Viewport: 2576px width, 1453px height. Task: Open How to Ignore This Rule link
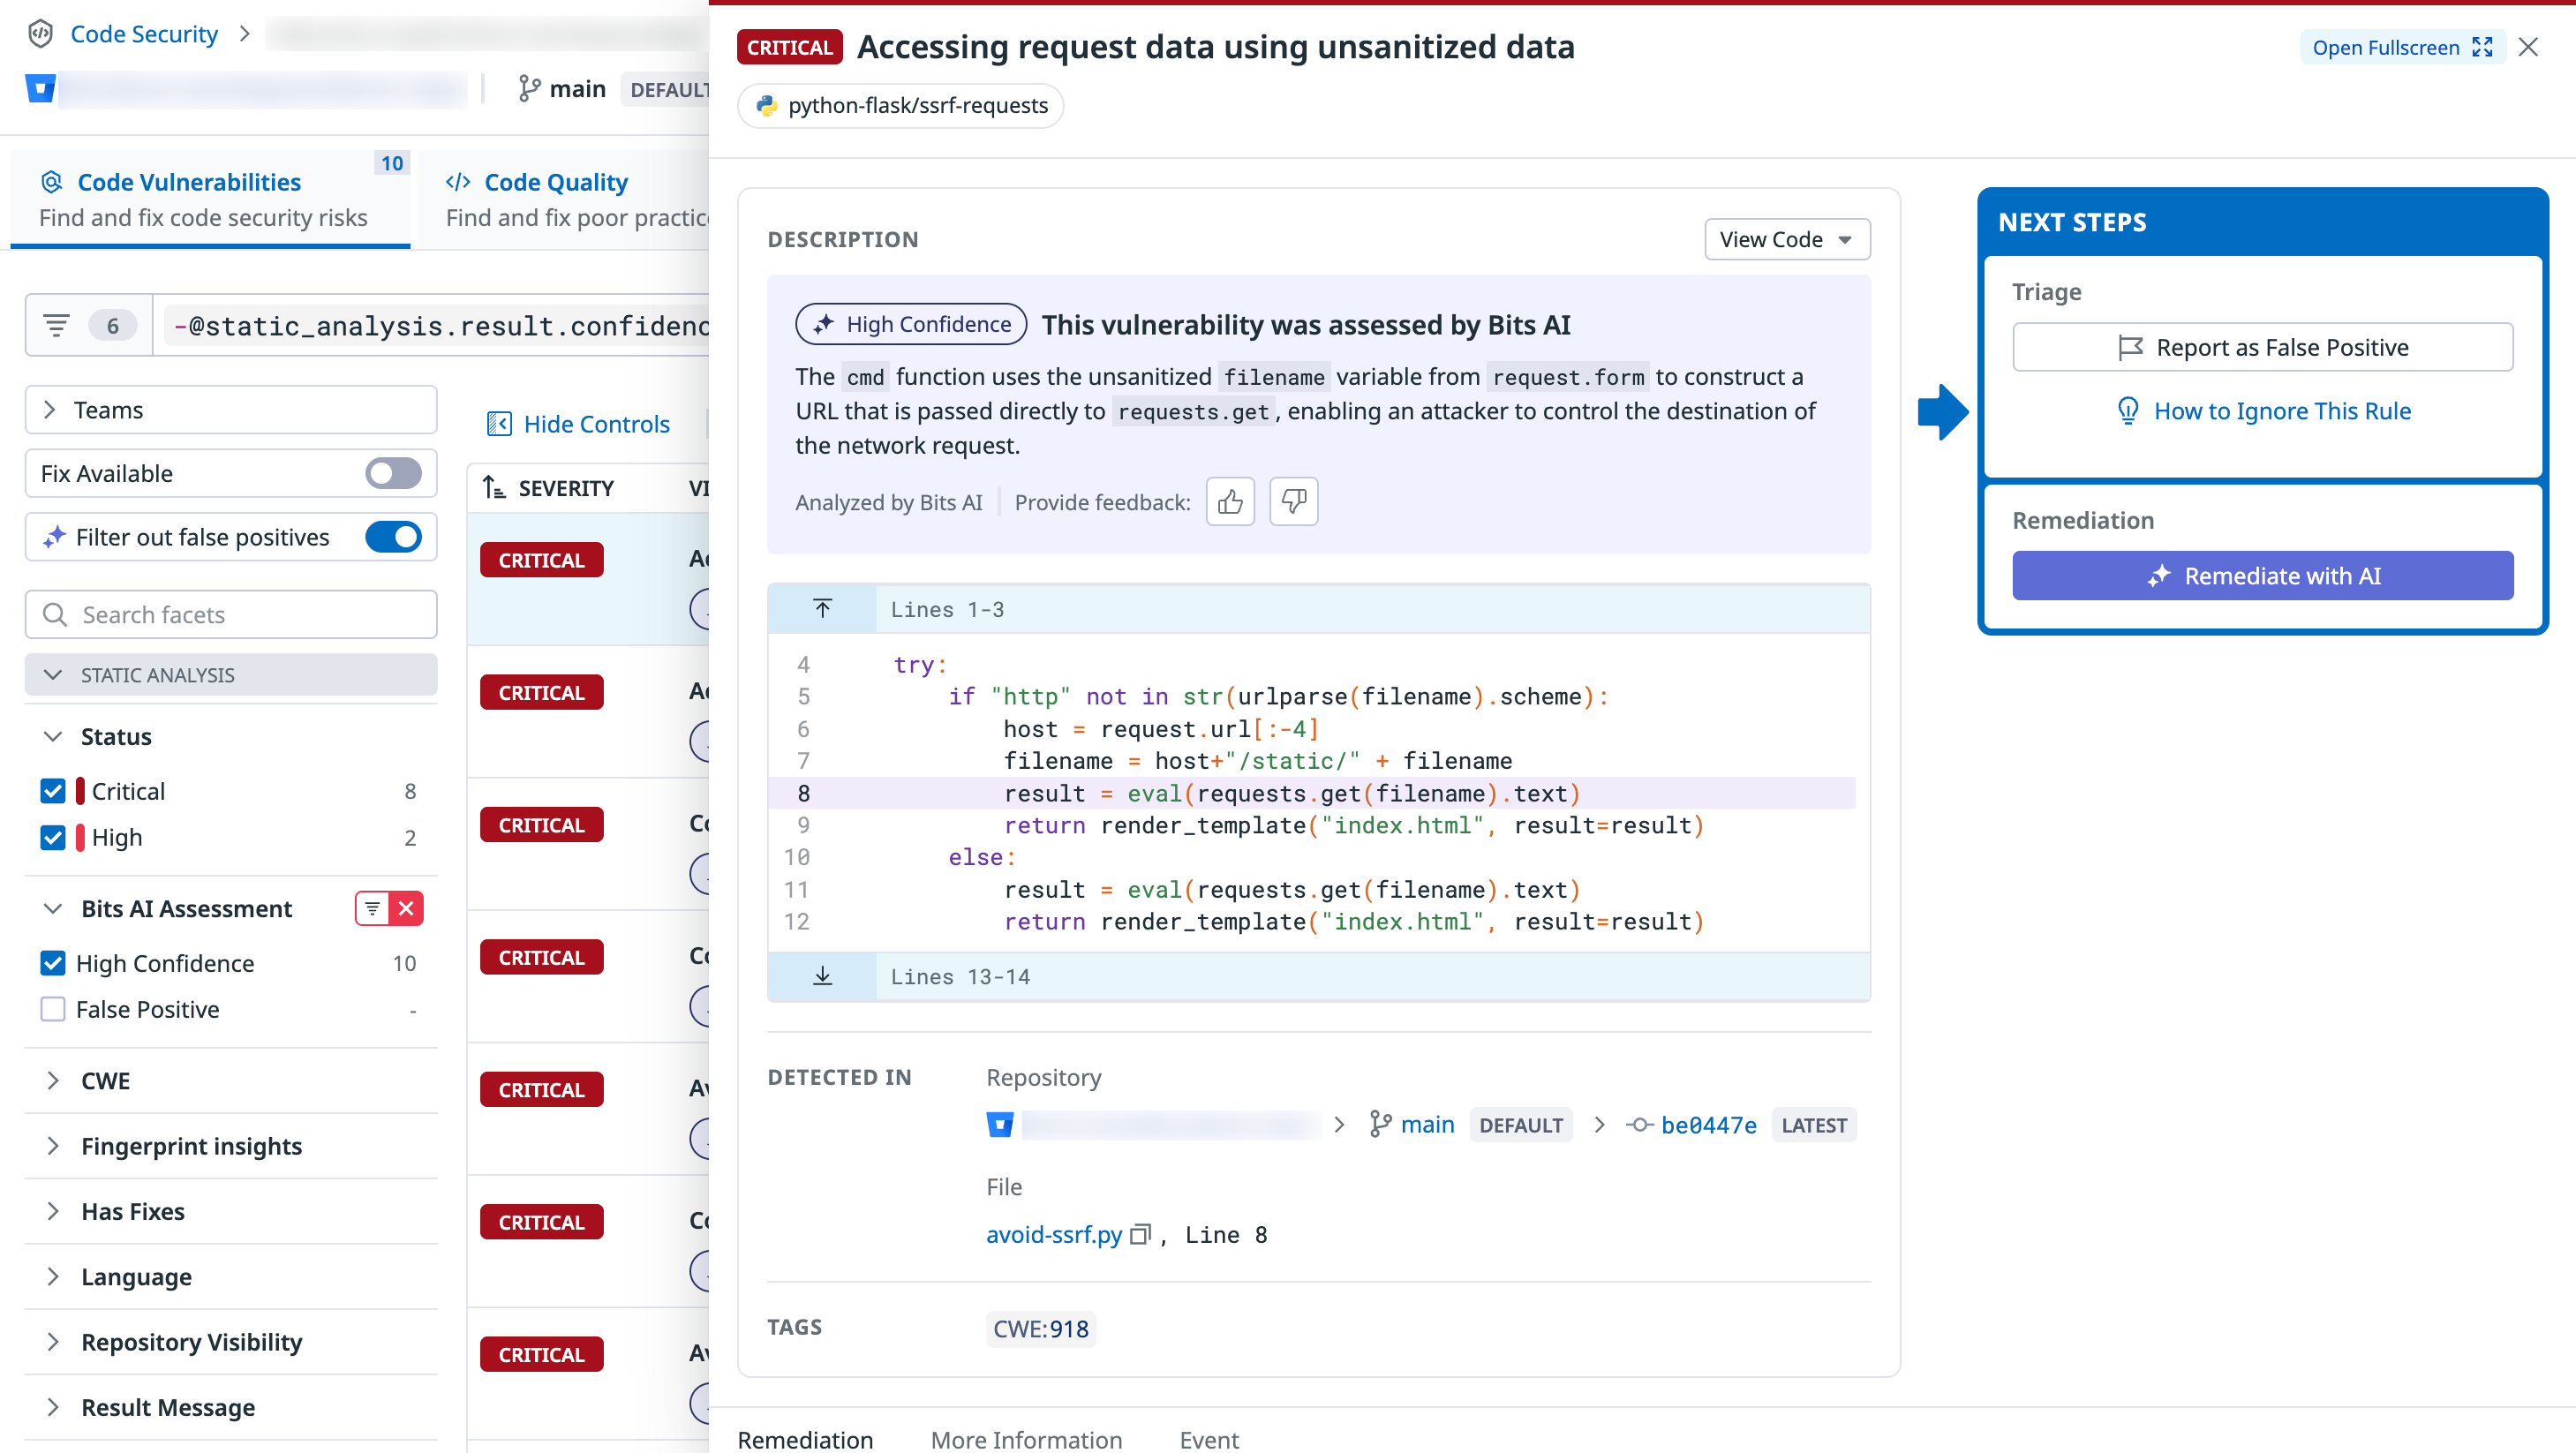pyautogui.click(x=2282, y=411)
